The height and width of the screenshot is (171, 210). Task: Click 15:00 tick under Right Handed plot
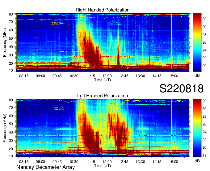pyautogui.click(x=174, y=76)
